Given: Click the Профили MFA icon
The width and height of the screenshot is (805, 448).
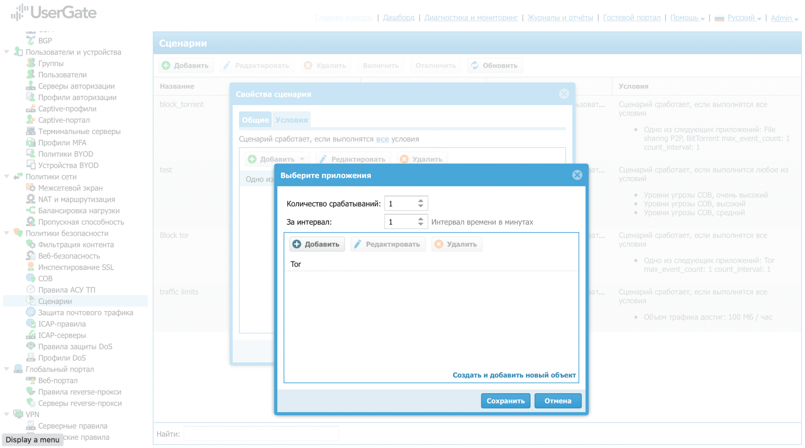Looking at the screenshot, I should point(31,142).
